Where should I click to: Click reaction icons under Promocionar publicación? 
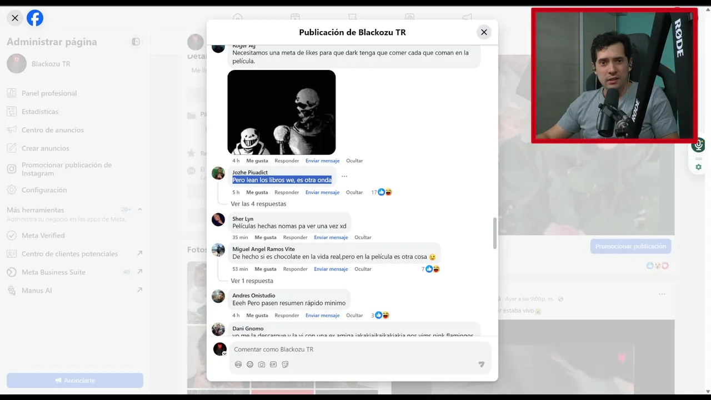tap(657, 266)
